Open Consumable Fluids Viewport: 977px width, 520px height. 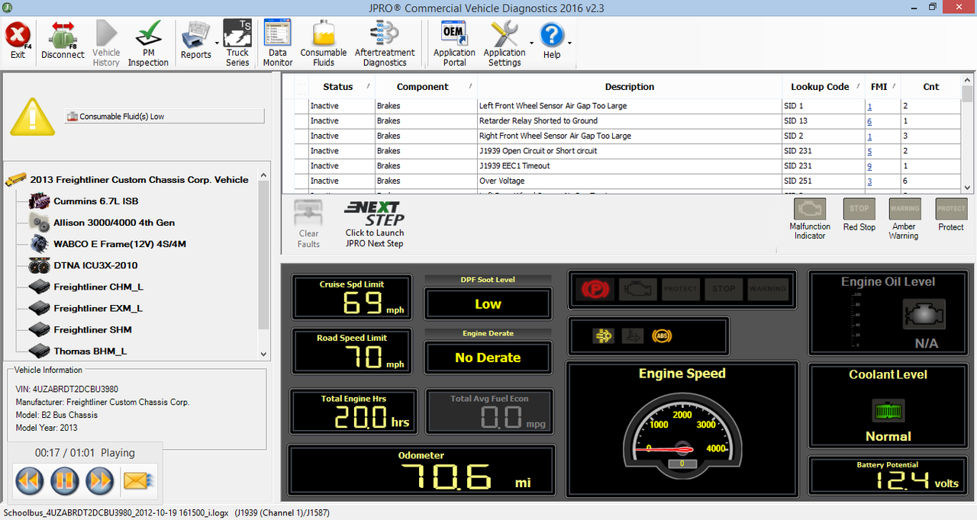pos(324,44)
